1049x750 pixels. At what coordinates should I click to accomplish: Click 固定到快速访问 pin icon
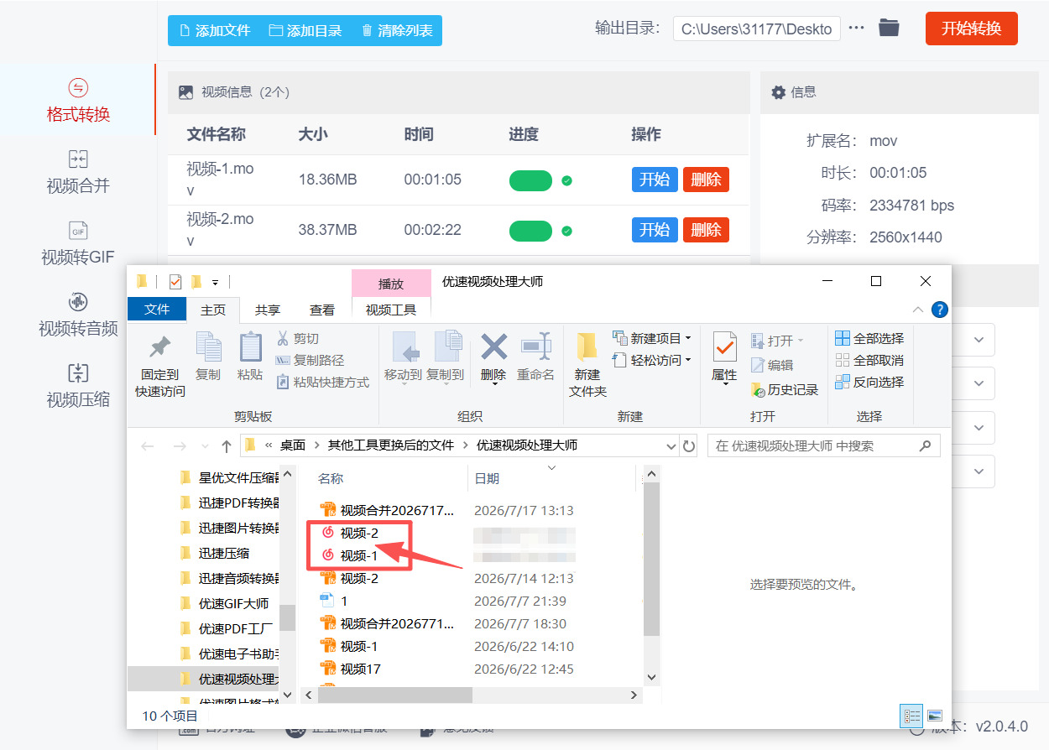pos(159,347)
